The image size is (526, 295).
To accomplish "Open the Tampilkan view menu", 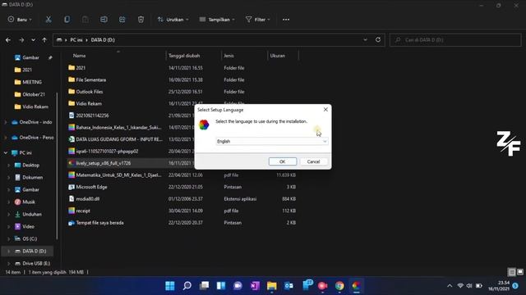I will [x=217, y=20].
